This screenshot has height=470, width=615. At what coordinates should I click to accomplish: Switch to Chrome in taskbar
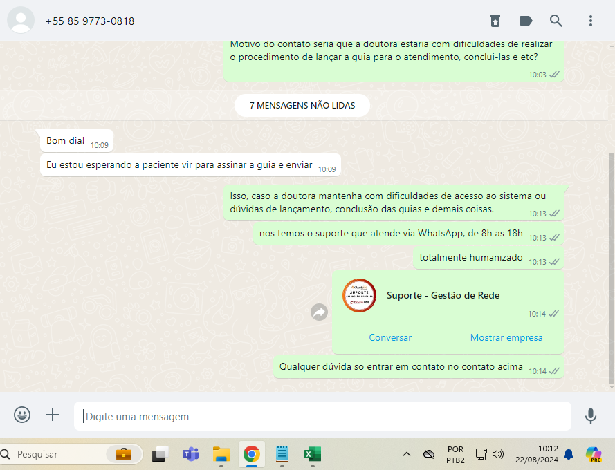pyautogui.click(x=251, y=454)
